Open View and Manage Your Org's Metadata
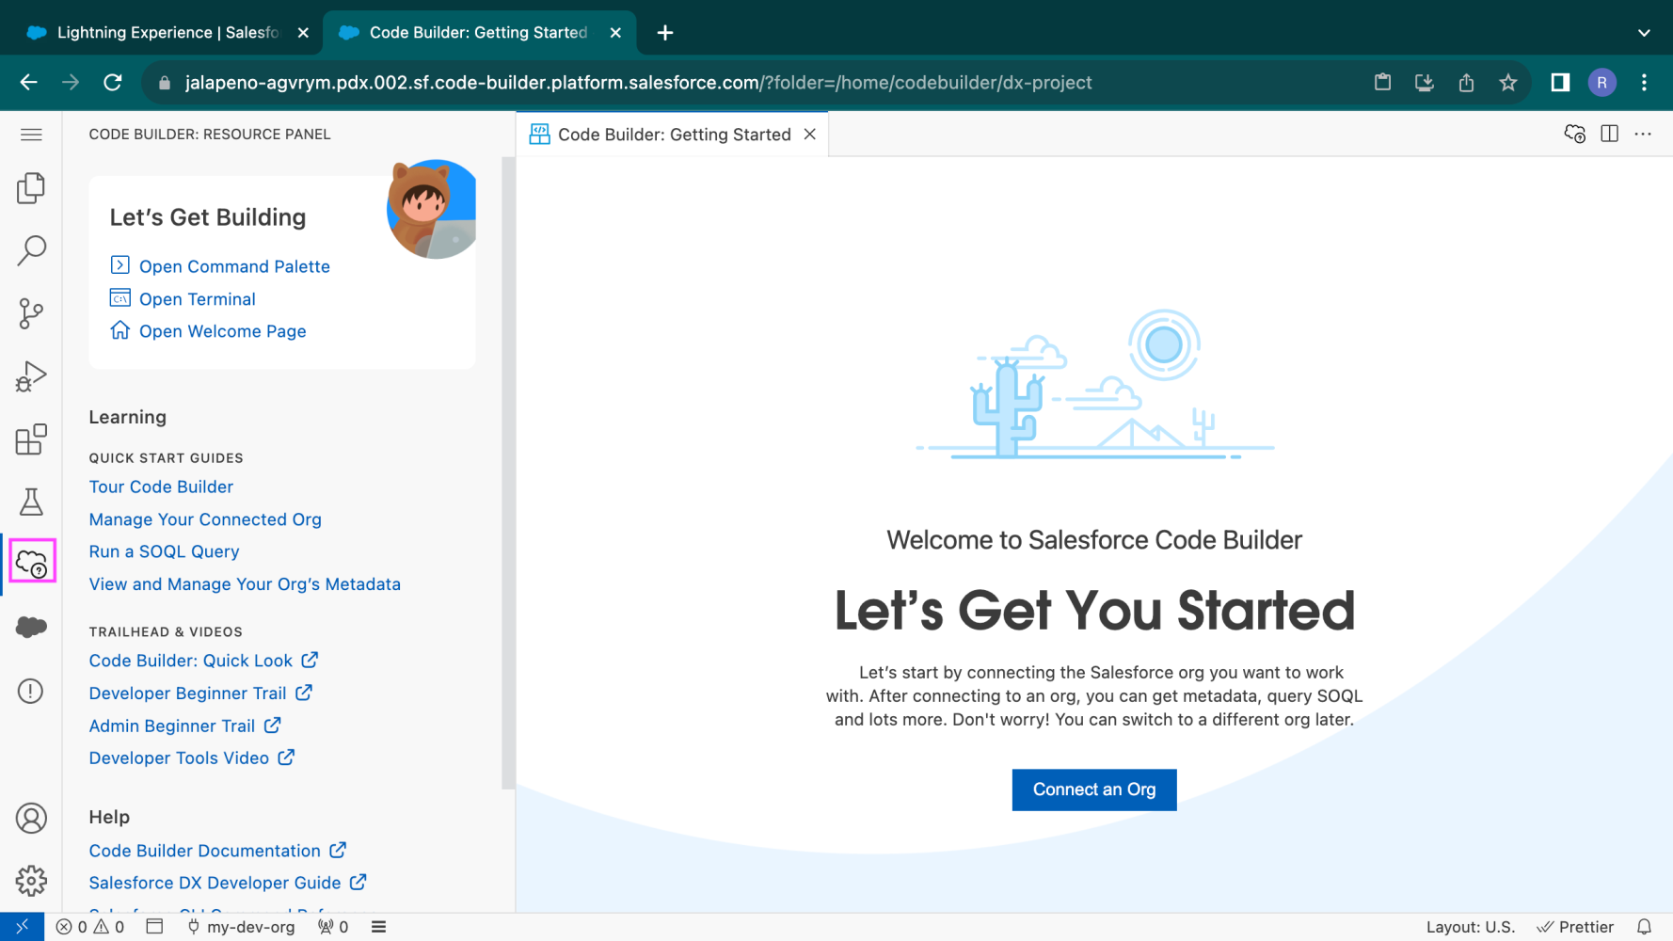 coord(245,584)
